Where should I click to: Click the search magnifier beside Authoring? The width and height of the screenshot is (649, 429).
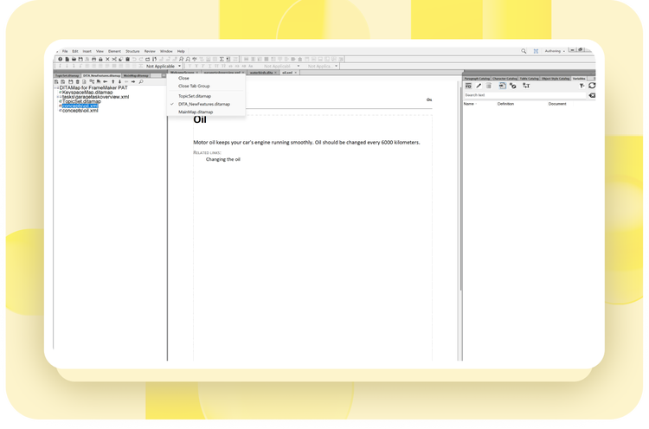coord(524,51)
